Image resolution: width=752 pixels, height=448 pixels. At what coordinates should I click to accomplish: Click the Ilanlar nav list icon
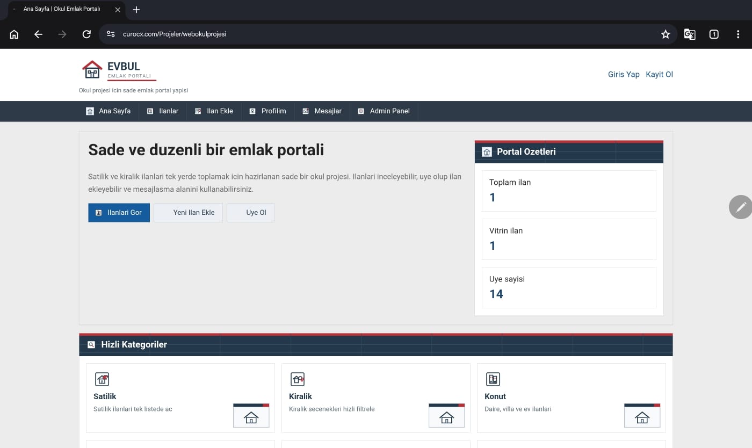click(x=150, y=111)
